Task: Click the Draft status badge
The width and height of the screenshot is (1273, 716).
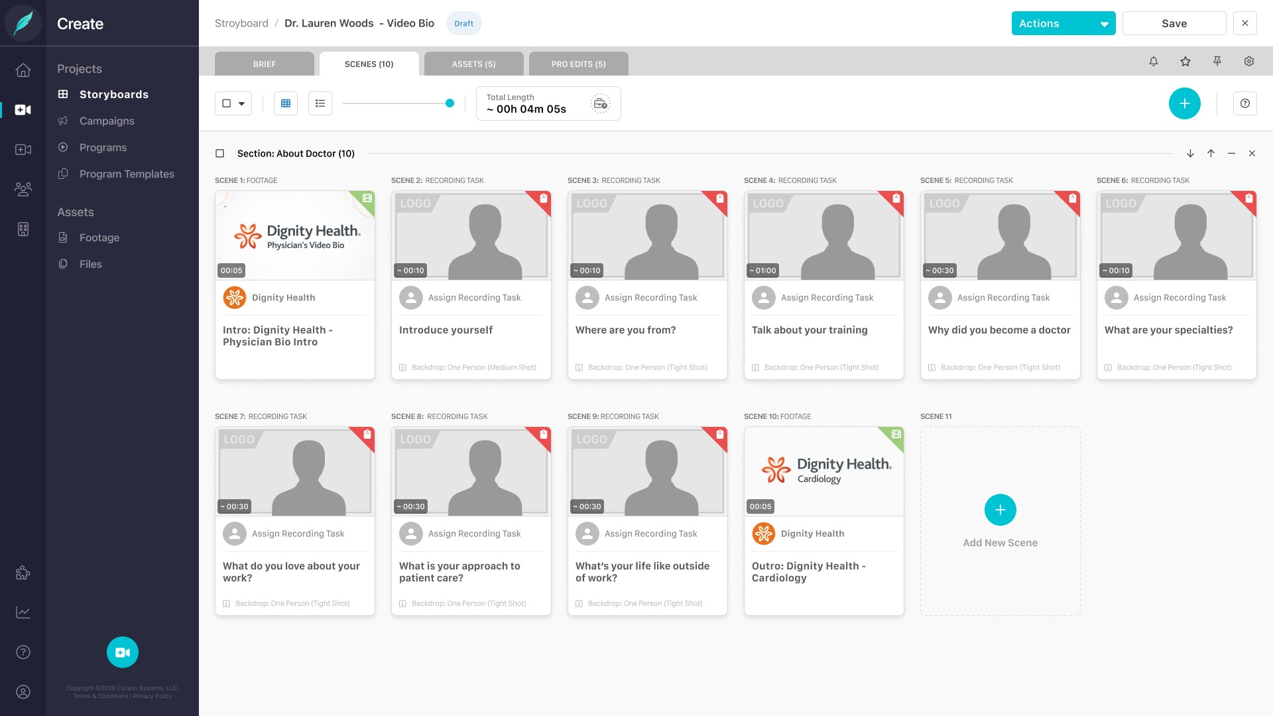Action: (x=464, y=24)
